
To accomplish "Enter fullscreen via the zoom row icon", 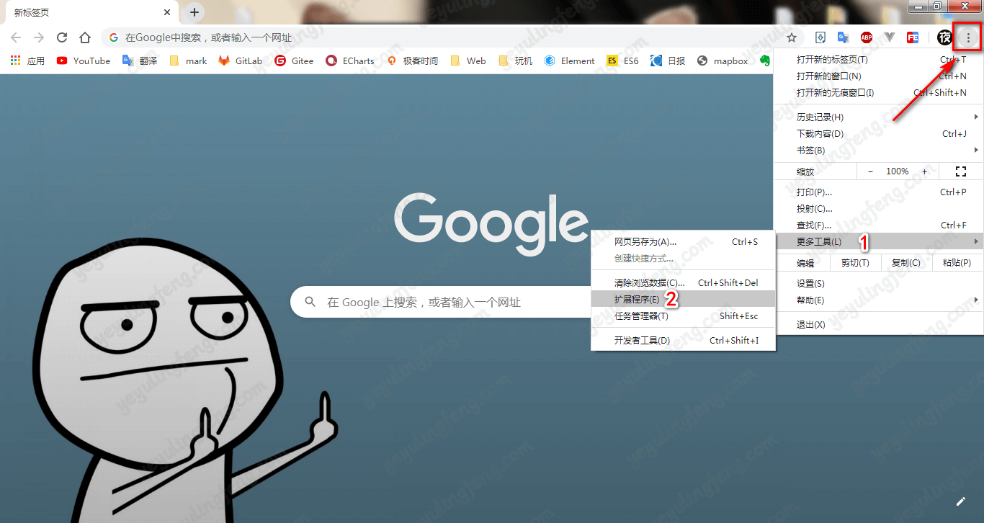I will (960, 171).
